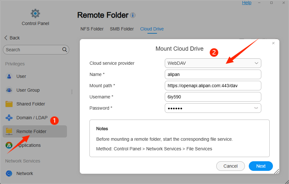Screen dimensions: 289x184
Task: Switch to the NFS Folder tab
Action: 92,29
